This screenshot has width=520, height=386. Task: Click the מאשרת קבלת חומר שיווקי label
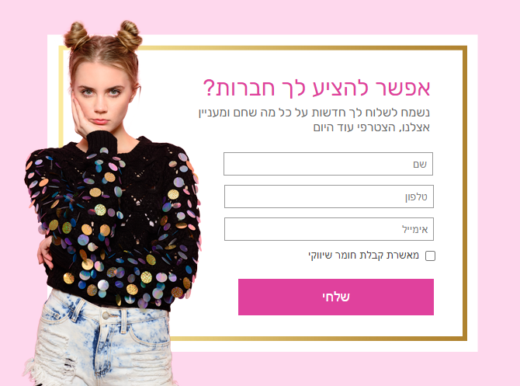363,256
